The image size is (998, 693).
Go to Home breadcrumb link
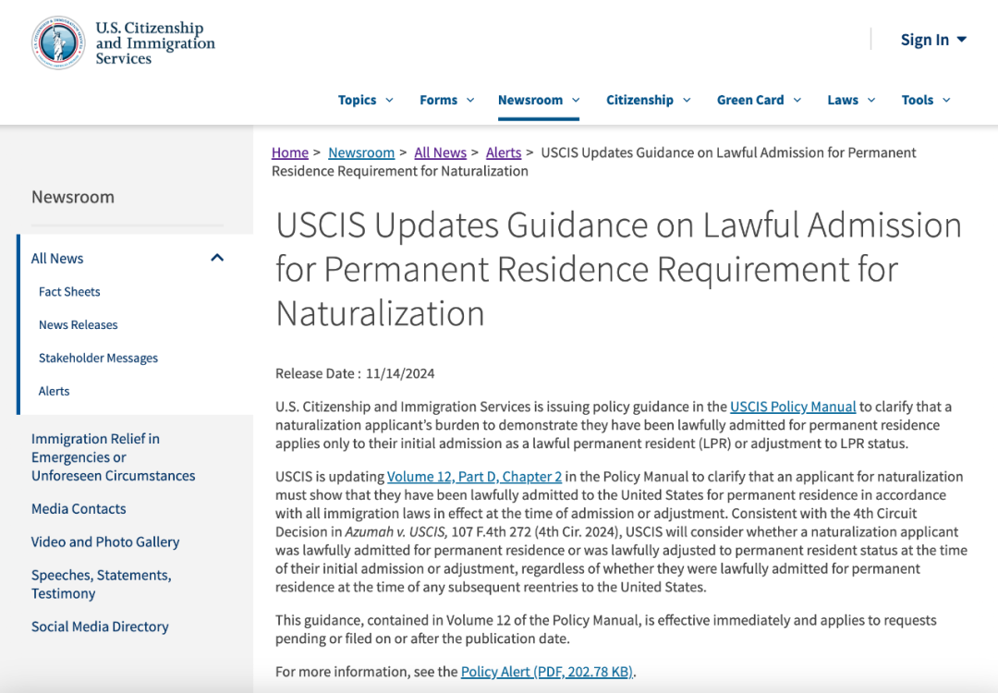(289, 152)
